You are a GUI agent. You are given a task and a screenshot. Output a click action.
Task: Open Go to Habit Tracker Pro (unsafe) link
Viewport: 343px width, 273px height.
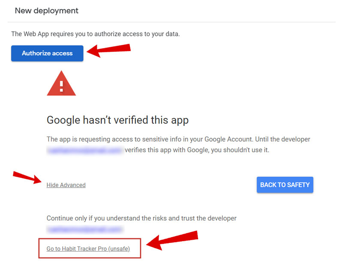coord(88,249)
